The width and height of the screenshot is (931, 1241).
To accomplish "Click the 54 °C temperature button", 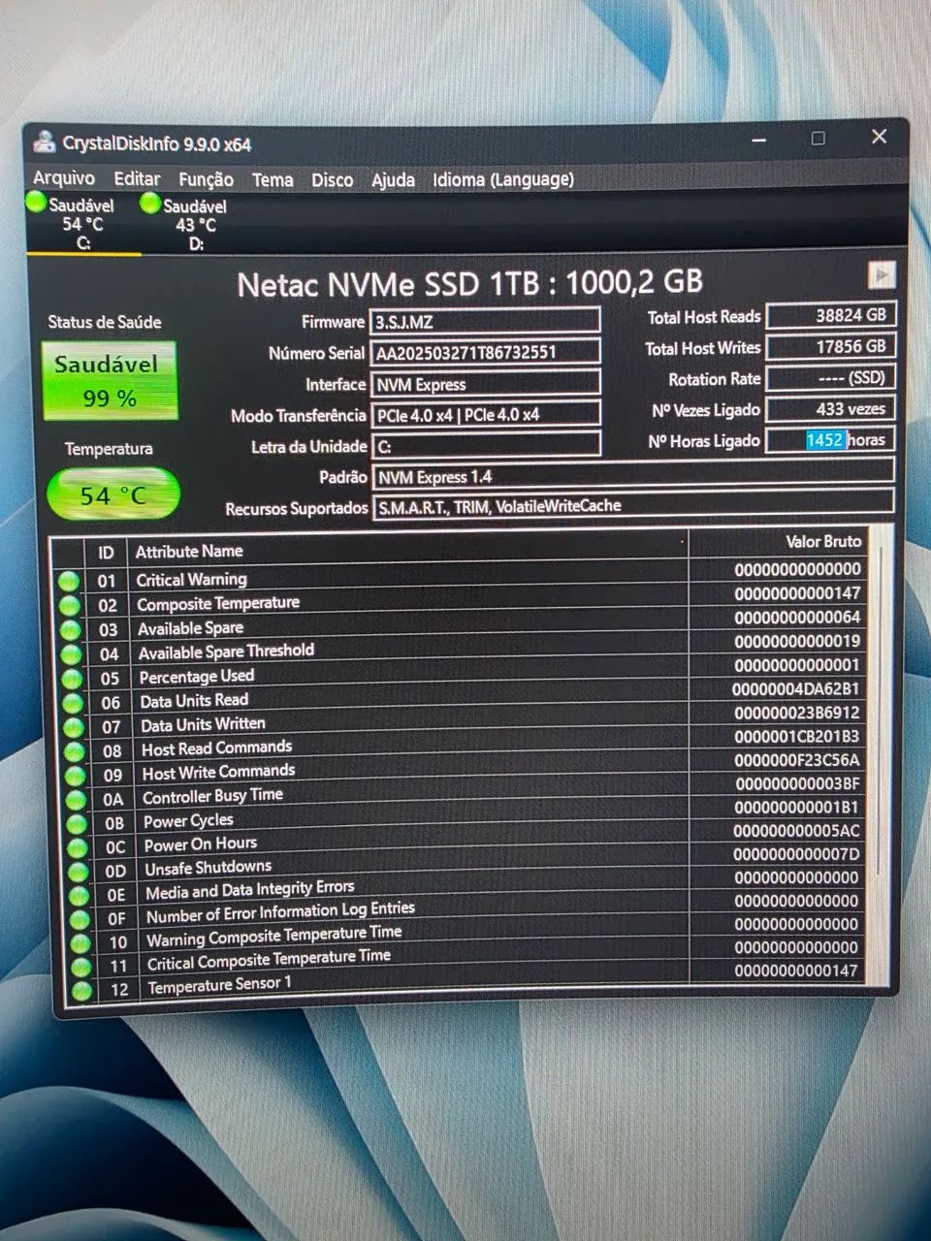I will [113, 495].
